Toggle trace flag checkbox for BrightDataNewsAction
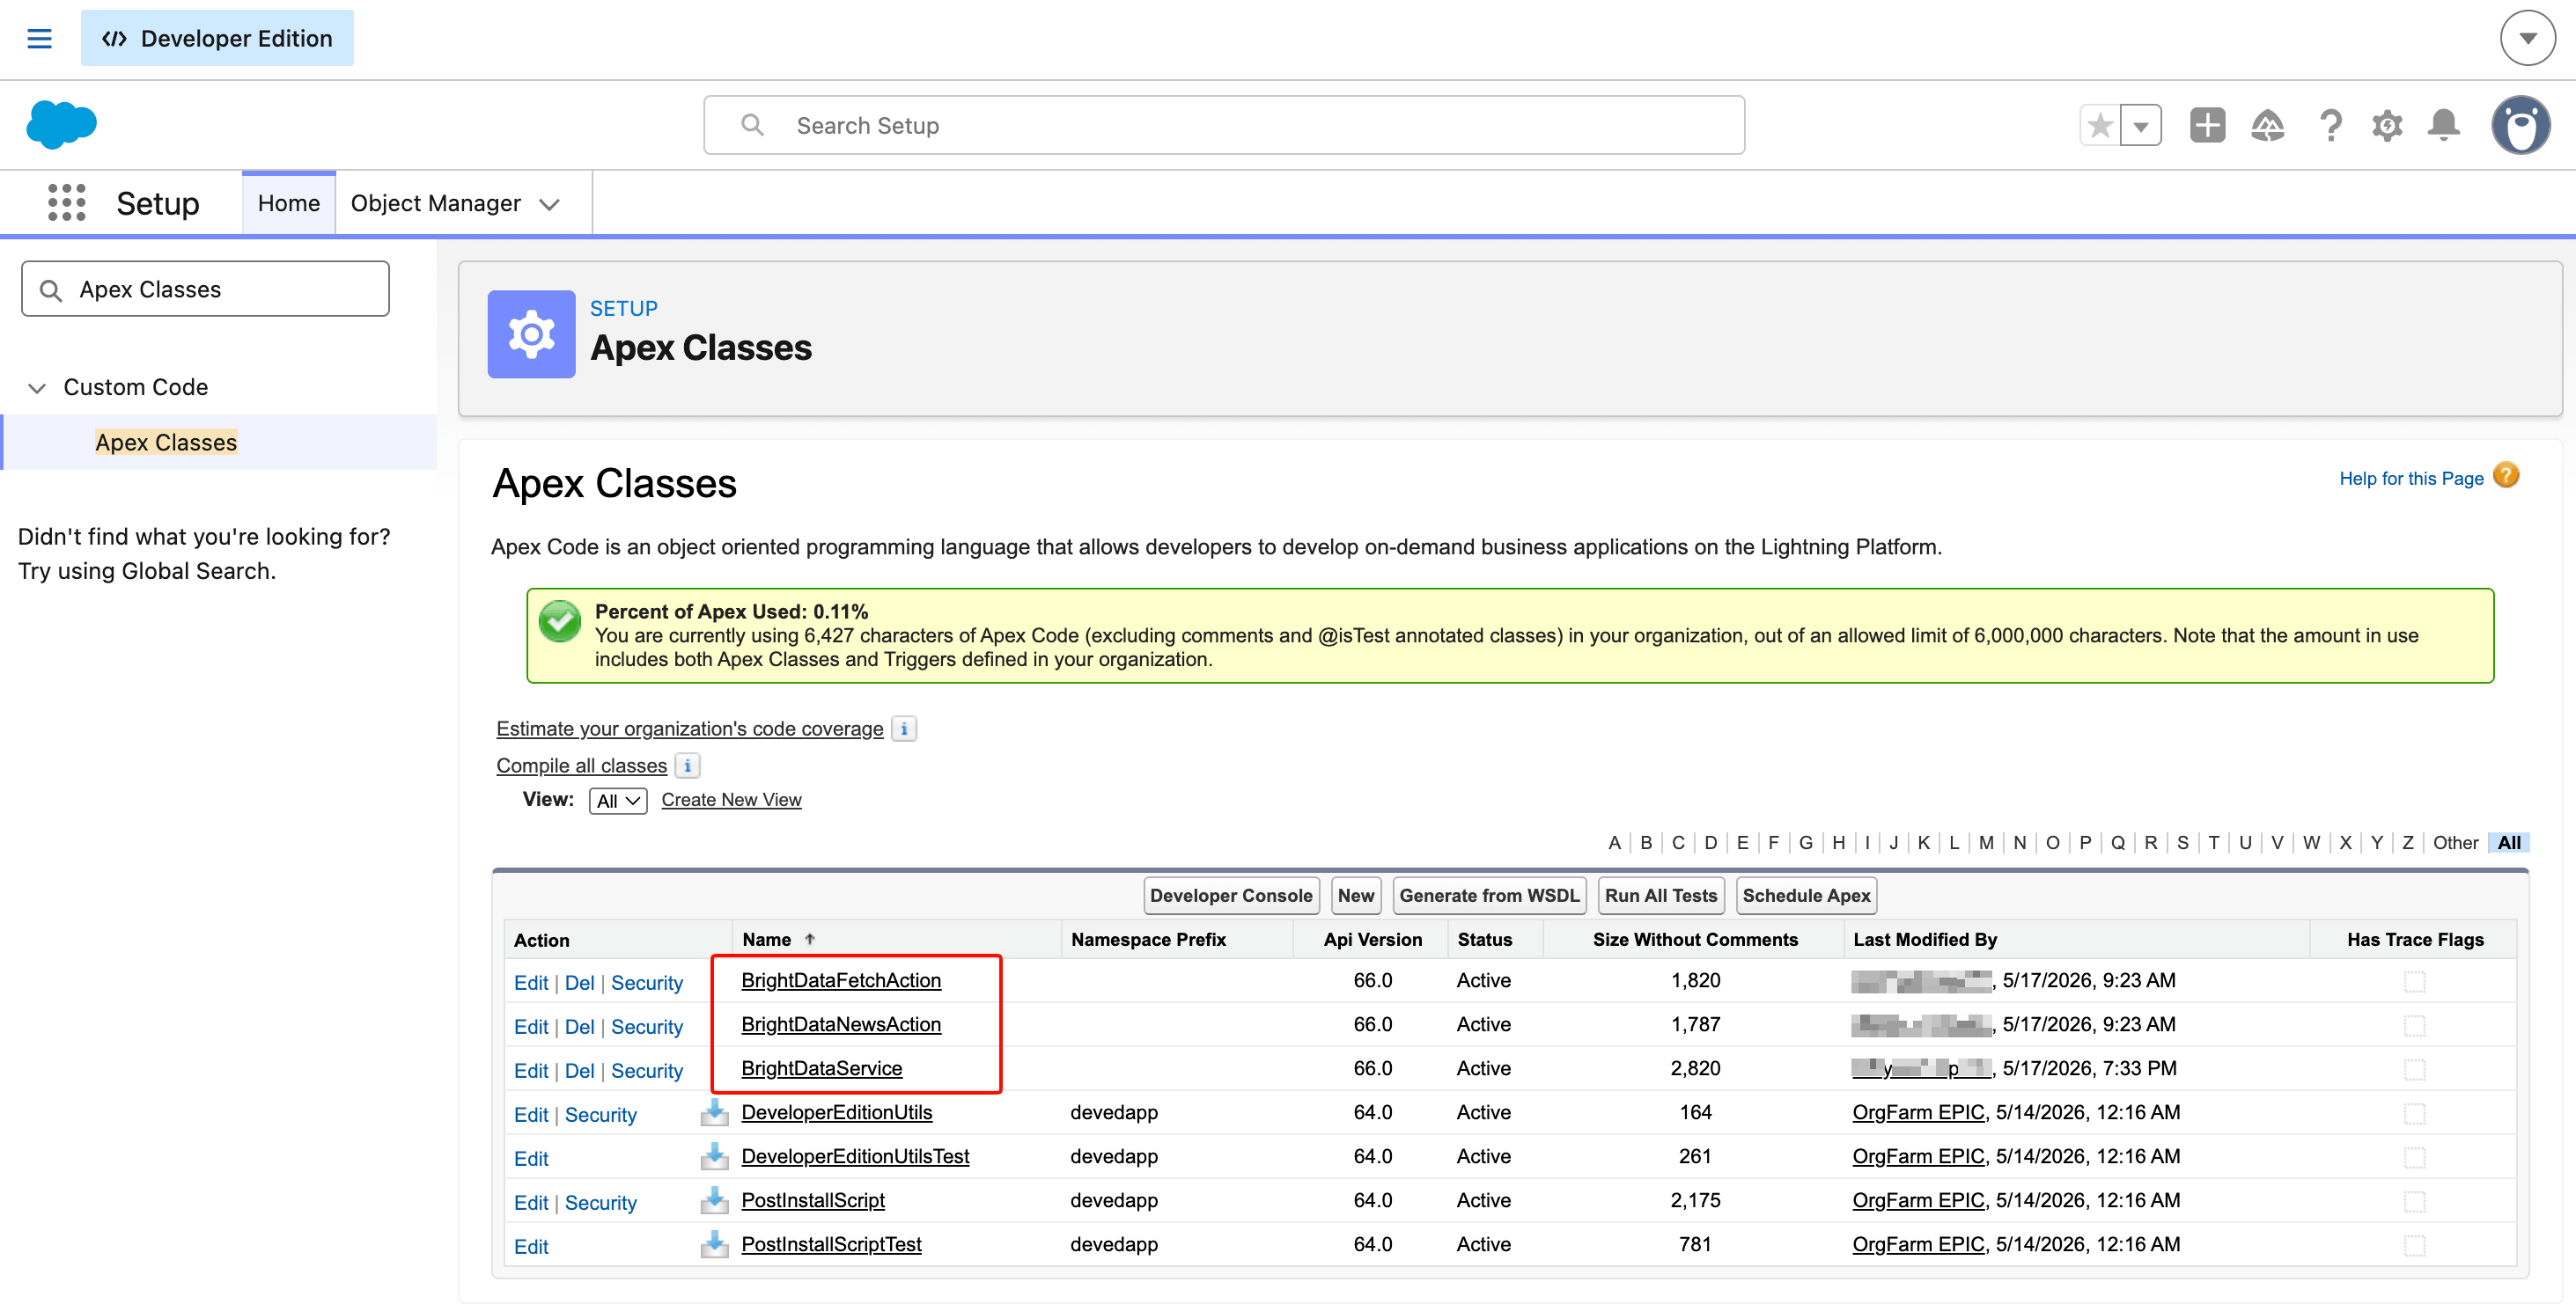Screen dimensions: 2576x1304 (2414, 1025)
